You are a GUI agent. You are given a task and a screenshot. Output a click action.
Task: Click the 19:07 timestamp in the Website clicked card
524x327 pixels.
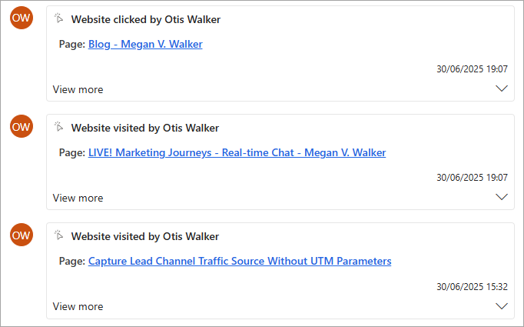point(472,69)
